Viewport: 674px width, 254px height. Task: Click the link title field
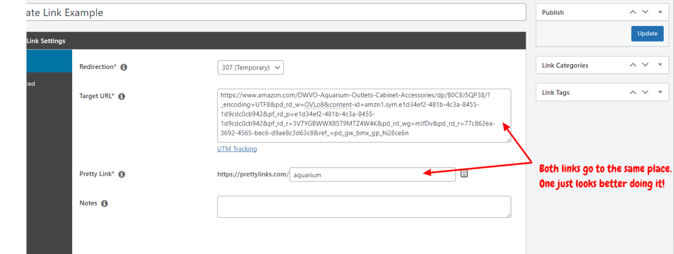point(276,12)
